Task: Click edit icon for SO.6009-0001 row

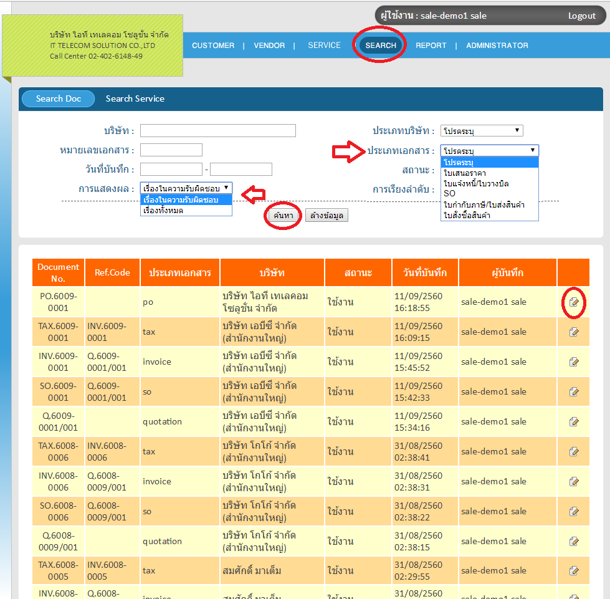Action: pyautogui.click(x=574, y=391)
